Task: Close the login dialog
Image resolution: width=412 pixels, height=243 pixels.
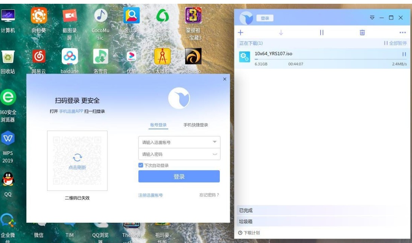Action: point(225,79)
